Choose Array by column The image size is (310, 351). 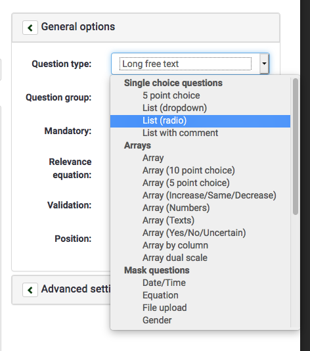pyautogui.click(x=175, y=245)
